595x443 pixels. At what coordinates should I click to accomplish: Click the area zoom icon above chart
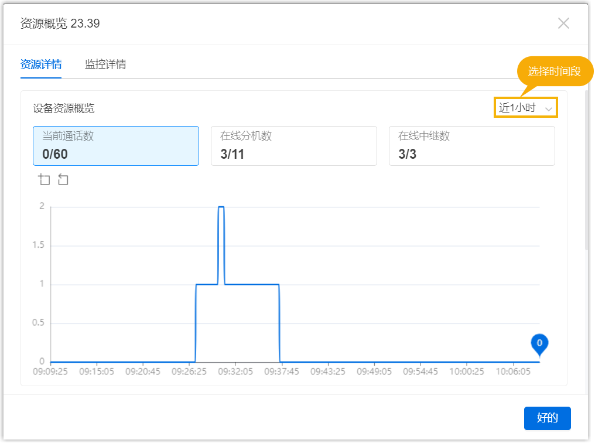[x=45, y=180]
